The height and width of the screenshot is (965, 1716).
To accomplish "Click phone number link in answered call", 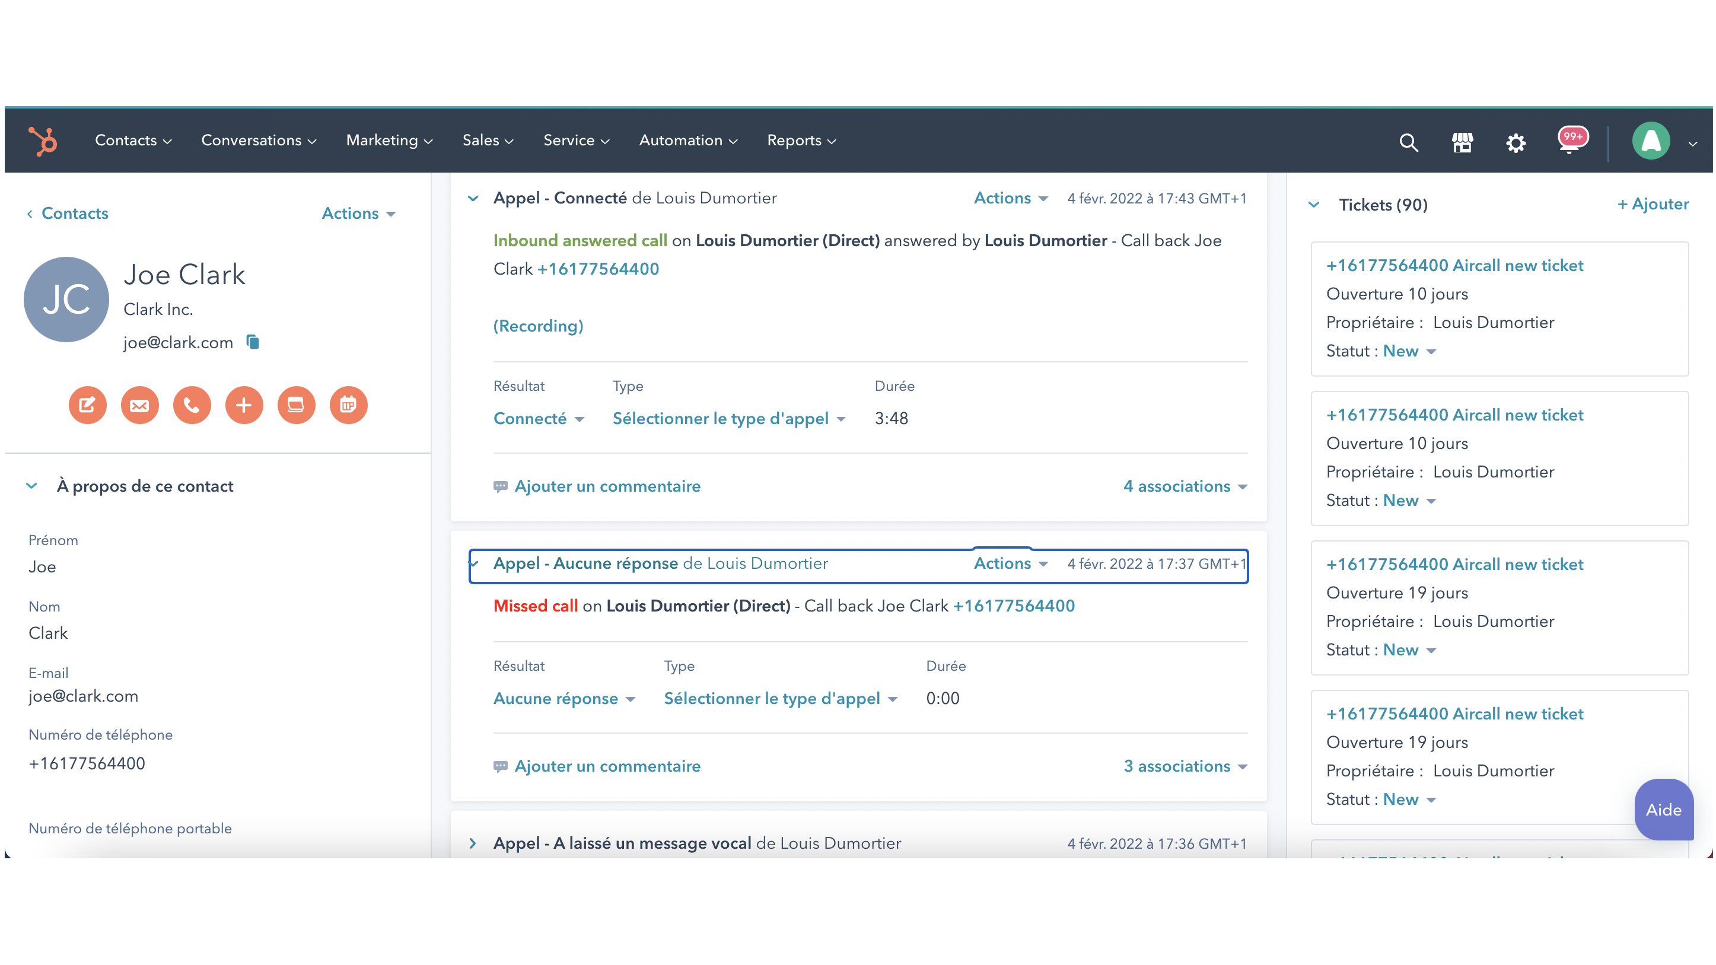I will pos(598,269).
